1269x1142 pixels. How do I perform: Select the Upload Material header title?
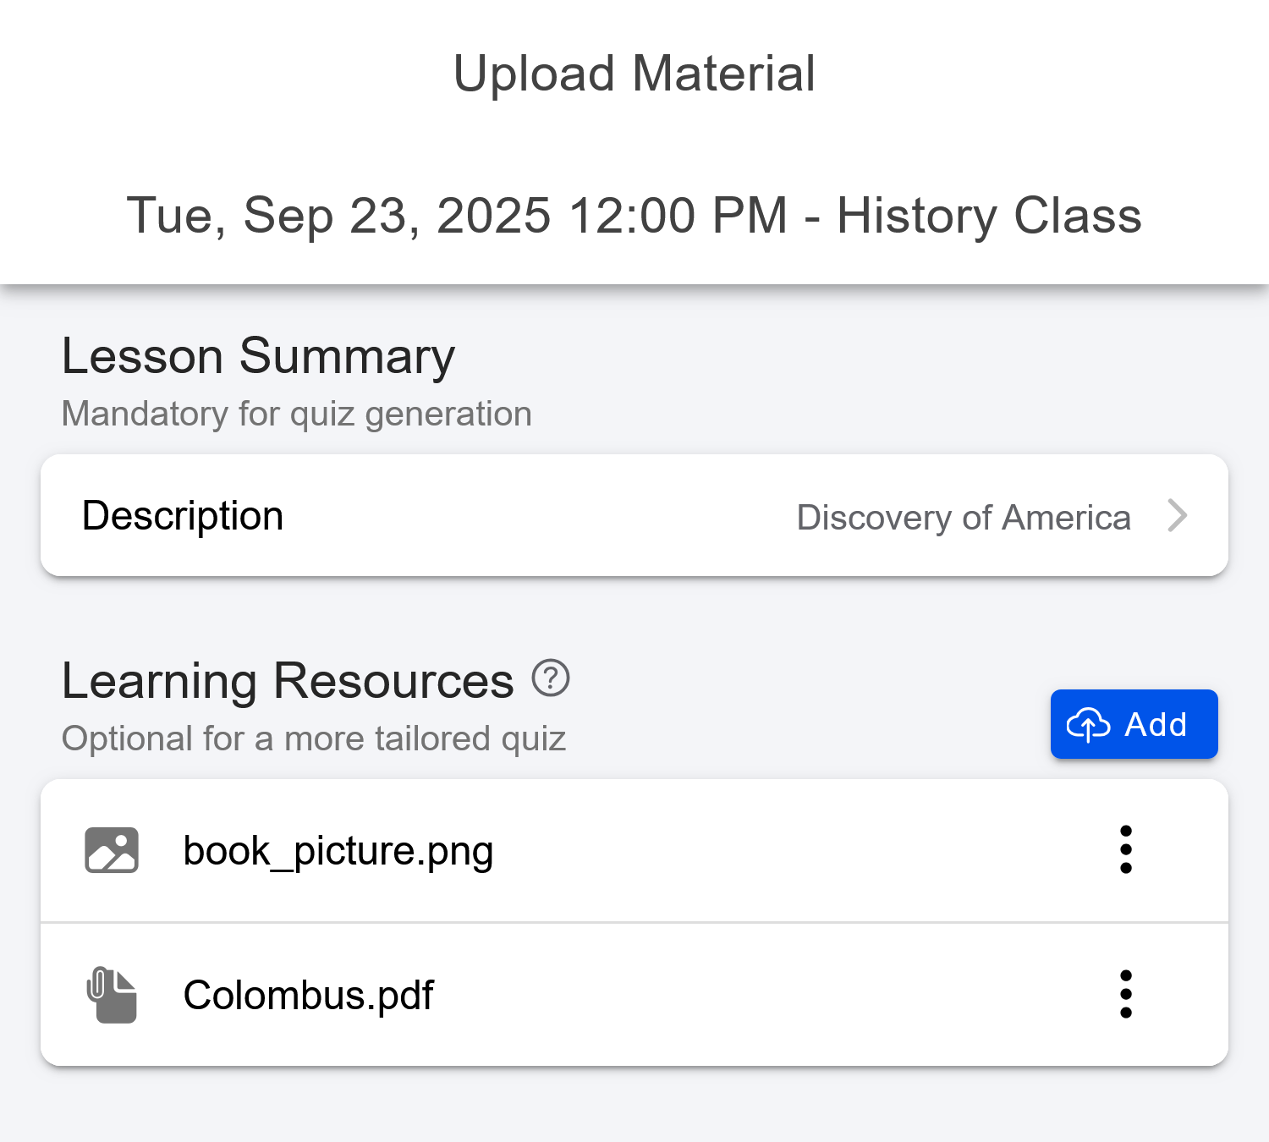634,73
